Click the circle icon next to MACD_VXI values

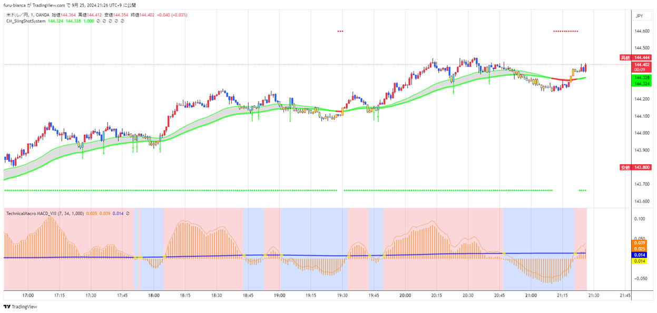pos(128,213)
